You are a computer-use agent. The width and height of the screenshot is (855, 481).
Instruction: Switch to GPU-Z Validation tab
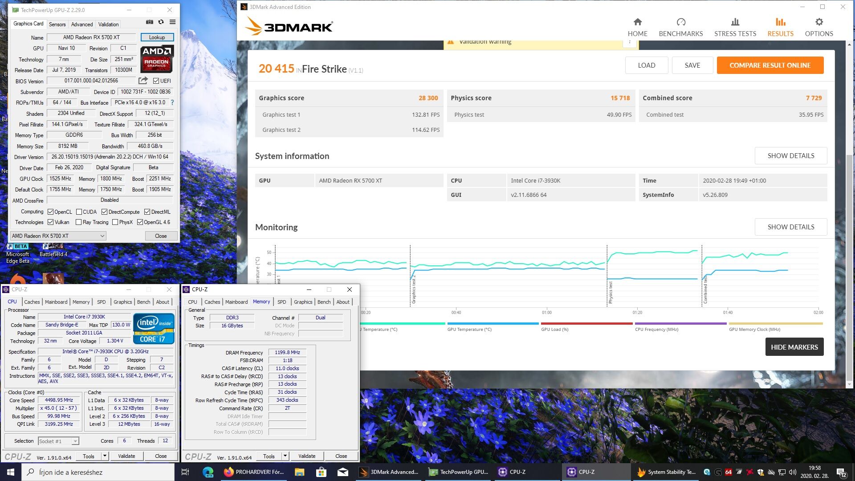(108, 24)
